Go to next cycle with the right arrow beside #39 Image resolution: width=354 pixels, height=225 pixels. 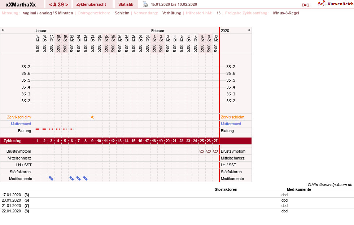(67, 5)
